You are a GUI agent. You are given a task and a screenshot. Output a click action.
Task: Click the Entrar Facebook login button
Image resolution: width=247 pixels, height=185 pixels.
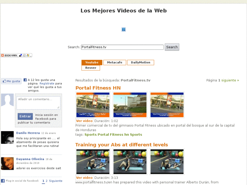click(25, 116)
